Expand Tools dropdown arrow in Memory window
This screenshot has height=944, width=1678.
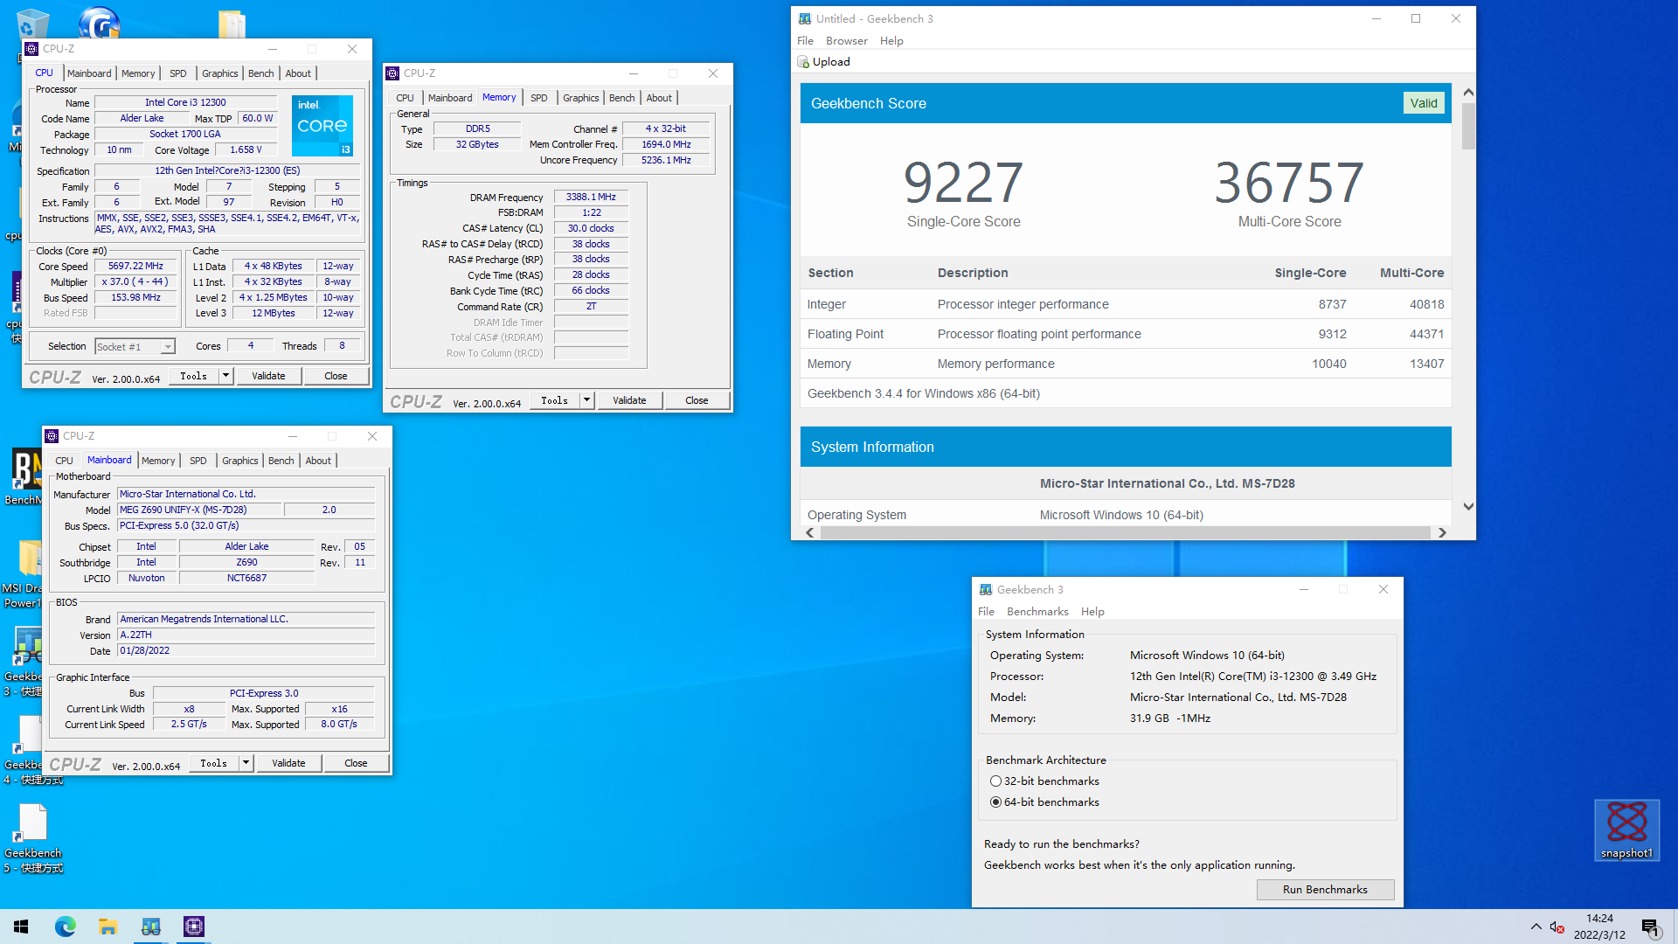[x=586, y=400]
